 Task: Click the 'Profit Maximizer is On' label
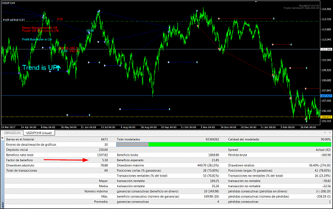[x=37, y=39]
